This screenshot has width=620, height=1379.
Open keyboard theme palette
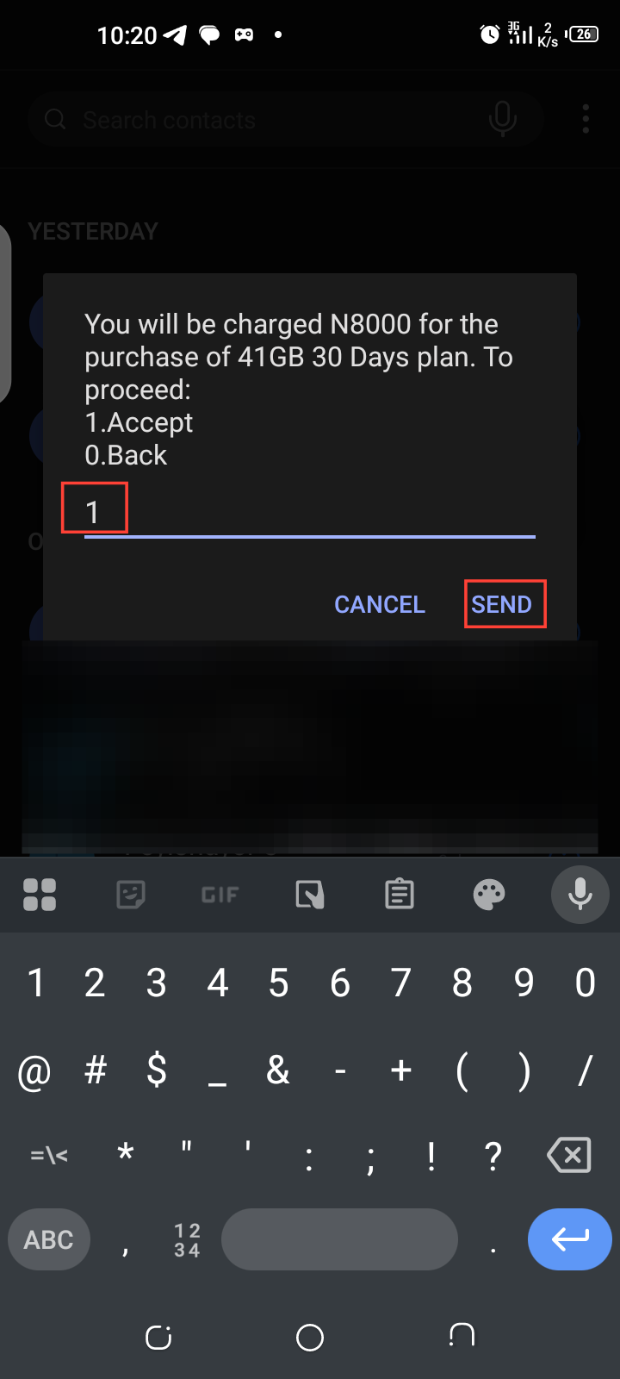(489, 895)
